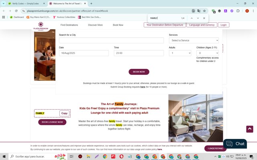257x160 pixels.
Task: Open the bookmarks apps grid icon
Action: click(4, 17)
